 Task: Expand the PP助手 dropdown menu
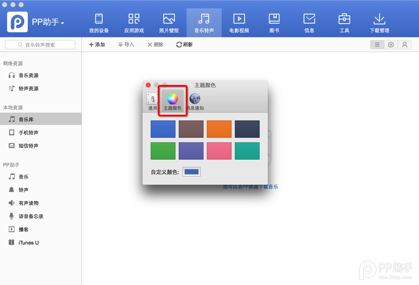click(48, 22)
